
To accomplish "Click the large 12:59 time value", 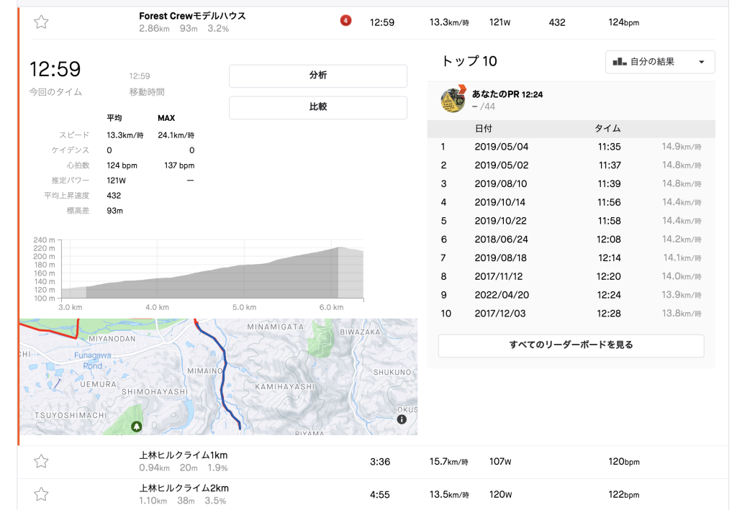I will tap(55, 70).
